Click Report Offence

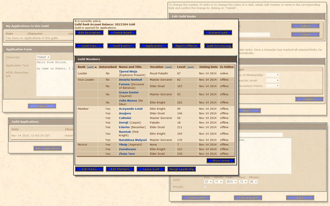click(186, 46)
